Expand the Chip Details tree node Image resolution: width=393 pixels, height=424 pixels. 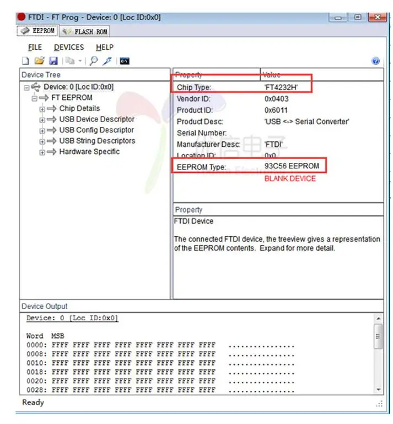42,109
